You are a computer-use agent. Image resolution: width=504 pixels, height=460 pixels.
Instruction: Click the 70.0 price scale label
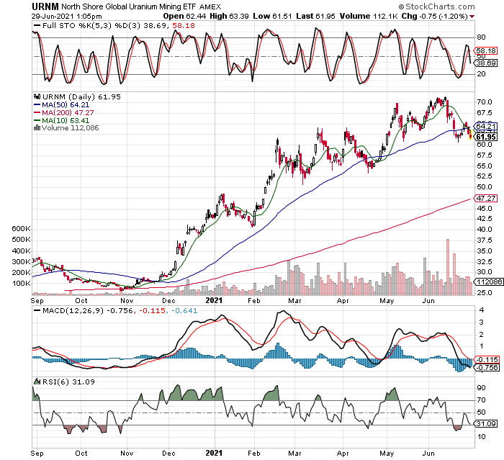pyautogui.click(x=485, y=102)
